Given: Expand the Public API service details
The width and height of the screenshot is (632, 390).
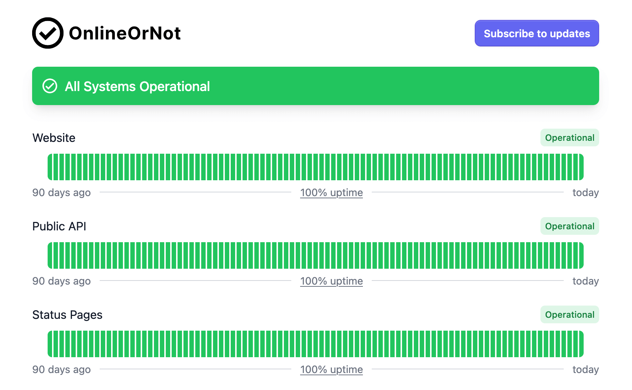Looking at the screenshot, I should click(59, 226).
